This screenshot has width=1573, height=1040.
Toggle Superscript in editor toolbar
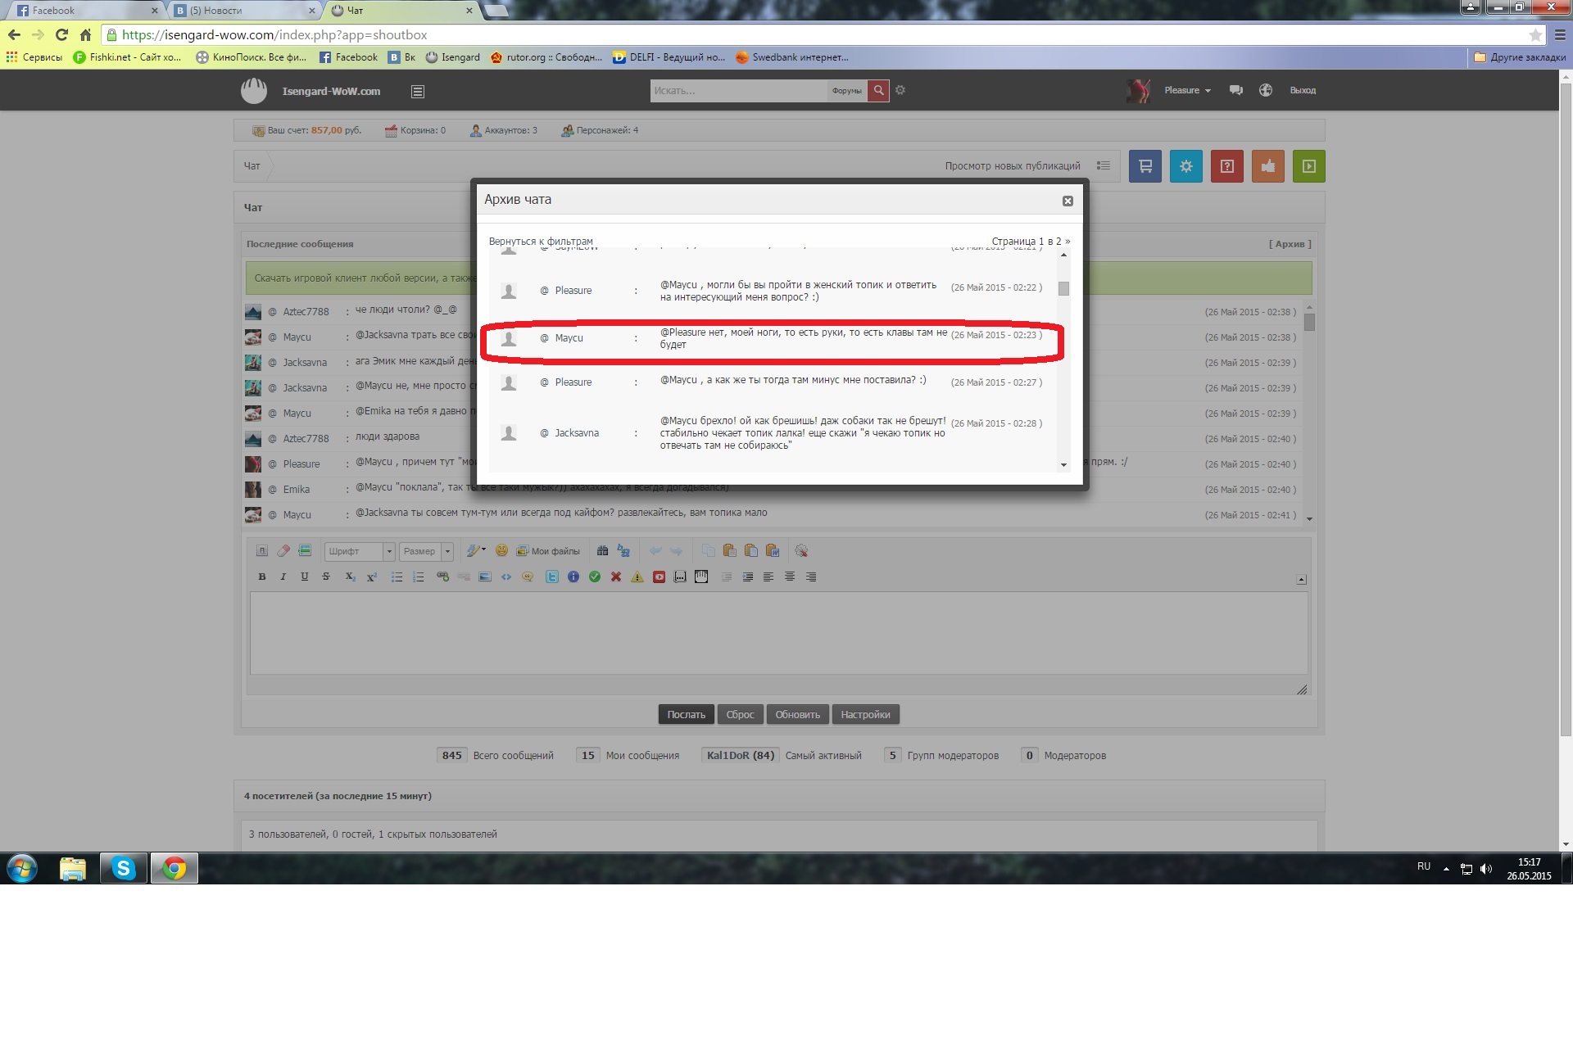tap(372, 577)
